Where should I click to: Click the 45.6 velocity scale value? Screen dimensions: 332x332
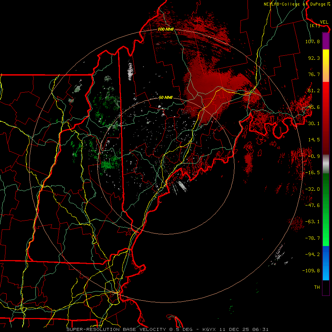[x=314, y=107]
